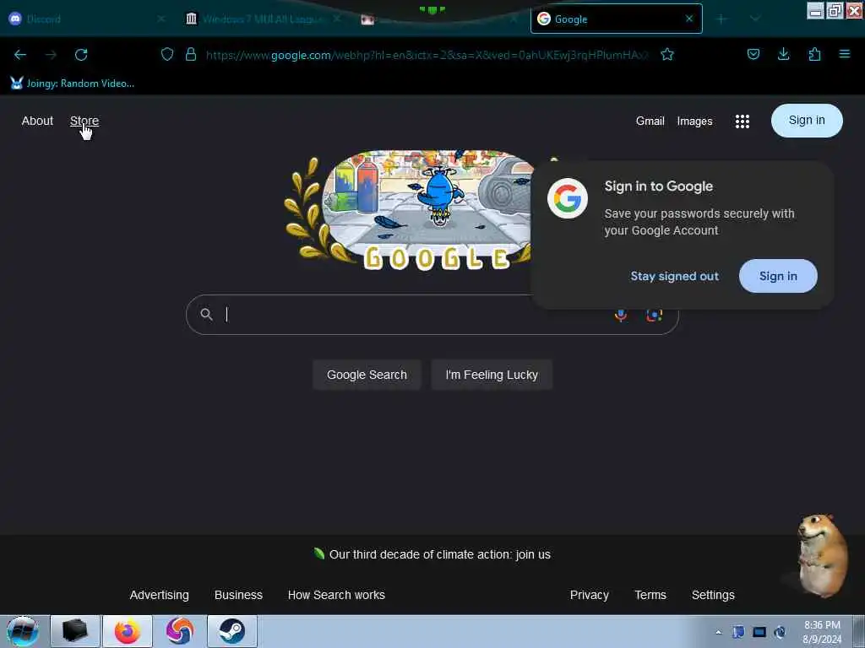Open the Settings footer menu
The width and height of the screenshot is (865, 648).
(713, 595)
